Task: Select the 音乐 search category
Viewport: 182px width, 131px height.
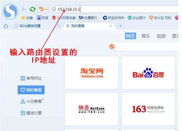Action: 146,36
